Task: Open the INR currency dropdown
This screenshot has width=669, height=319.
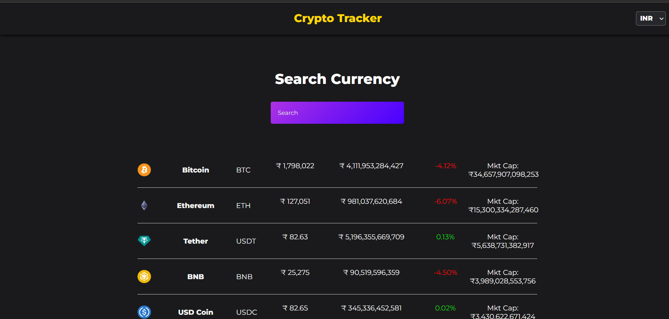Action: pos(650,18)
